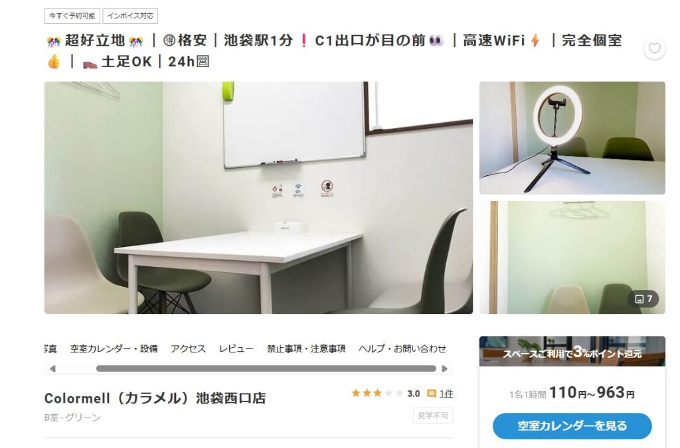
Task: Click the インボイス対応 tag
Action: (x=130, y=16)
